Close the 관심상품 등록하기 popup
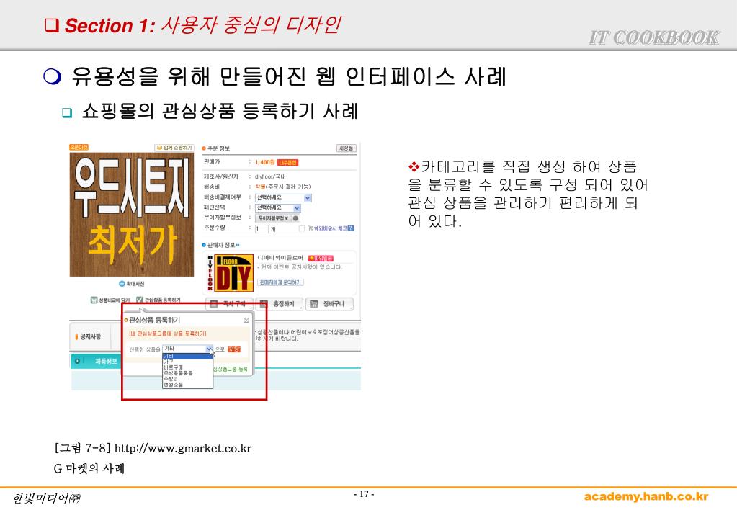Image resolution: width=737 pixels, height=510 pixels. (246, 320)
